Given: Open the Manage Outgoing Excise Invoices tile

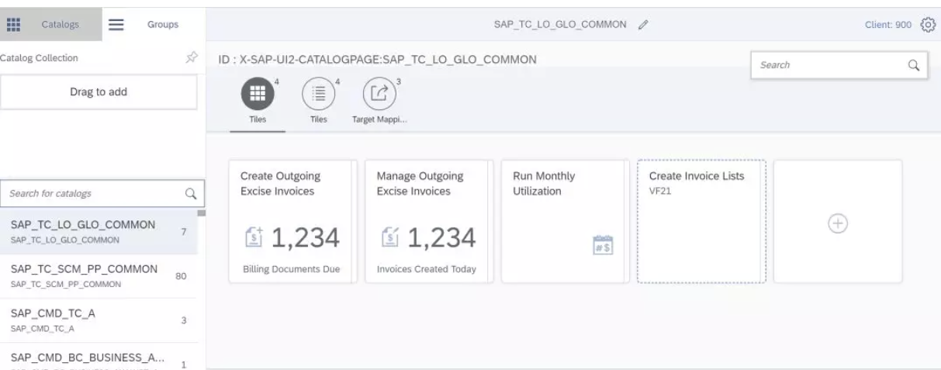Looking at the screenshot, I should coord(429,222).
